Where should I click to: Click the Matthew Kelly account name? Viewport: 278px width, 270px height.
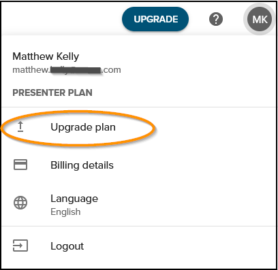tap(46, 56)
